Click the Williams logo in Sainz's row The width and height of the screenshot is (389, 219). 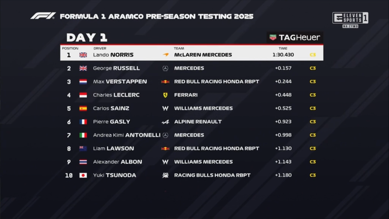(165, 108)
